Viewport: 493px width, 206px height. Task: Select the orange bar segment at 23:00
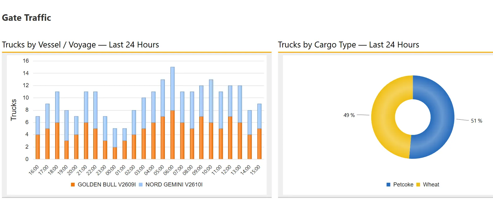coord(105,150)
